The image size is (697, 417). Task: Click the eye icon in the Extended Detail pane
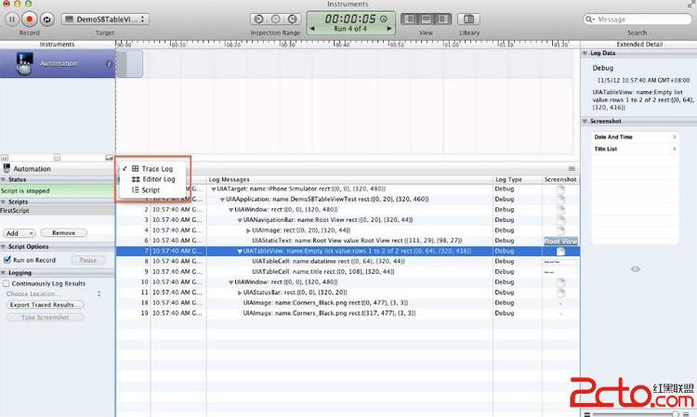point(636,268)
